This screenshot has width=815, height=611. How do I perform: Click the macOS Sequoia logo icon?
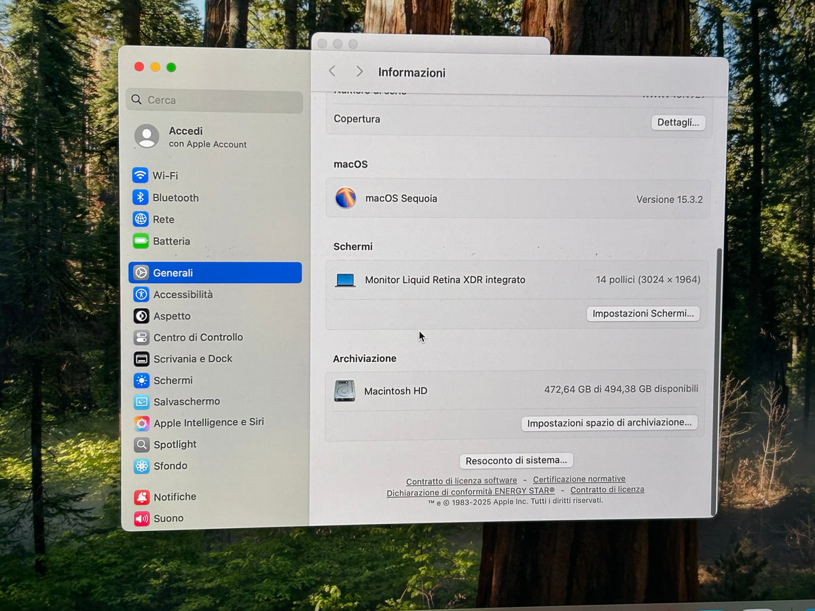coord(346,198)
